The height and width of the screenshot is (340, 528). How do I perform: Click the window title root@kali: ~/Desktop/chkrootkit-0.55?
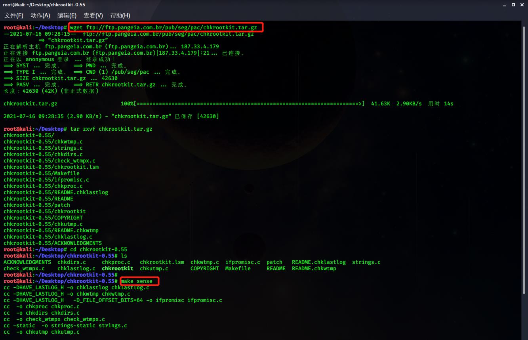point(44,5)
